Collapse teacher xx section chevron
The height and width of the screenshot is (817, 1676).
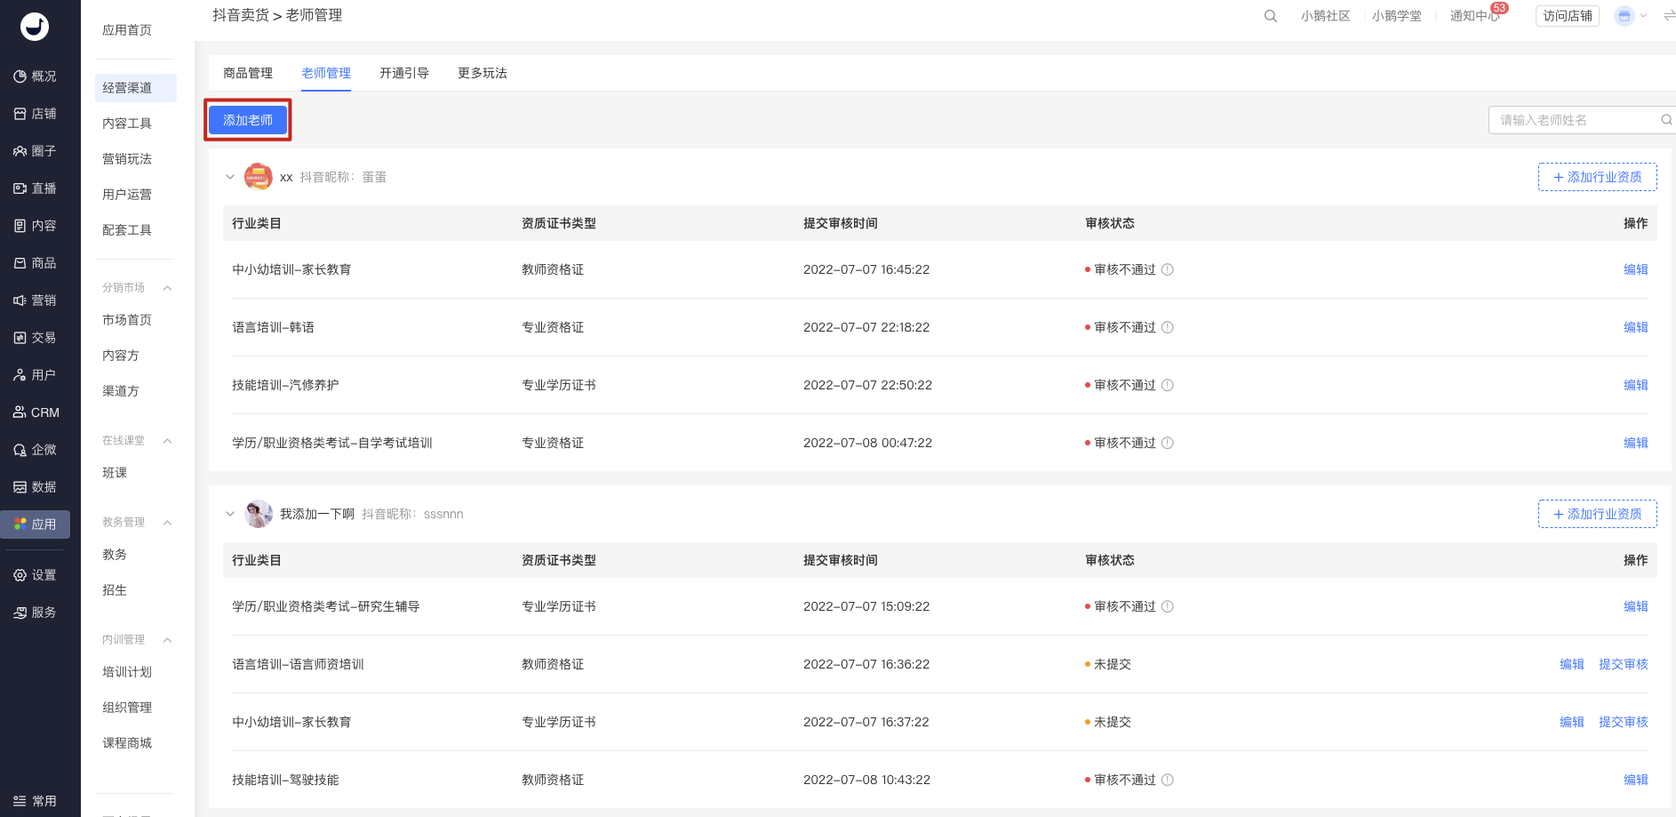230,177
